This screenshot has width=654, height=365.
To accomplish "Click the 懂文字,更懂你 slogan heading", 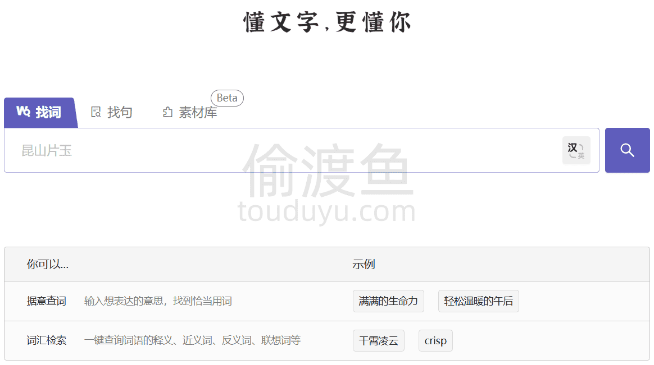I will tap(327, 22).
